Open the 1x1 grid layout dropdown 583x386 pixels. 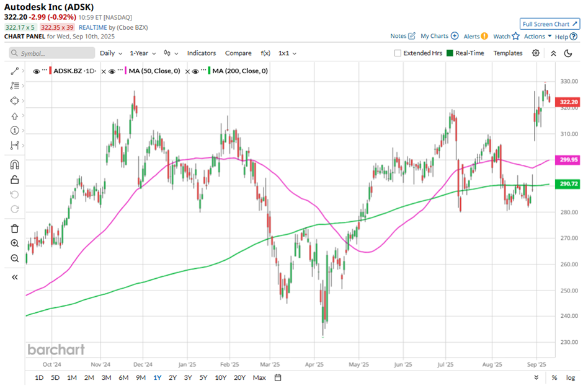pos(287,53)
